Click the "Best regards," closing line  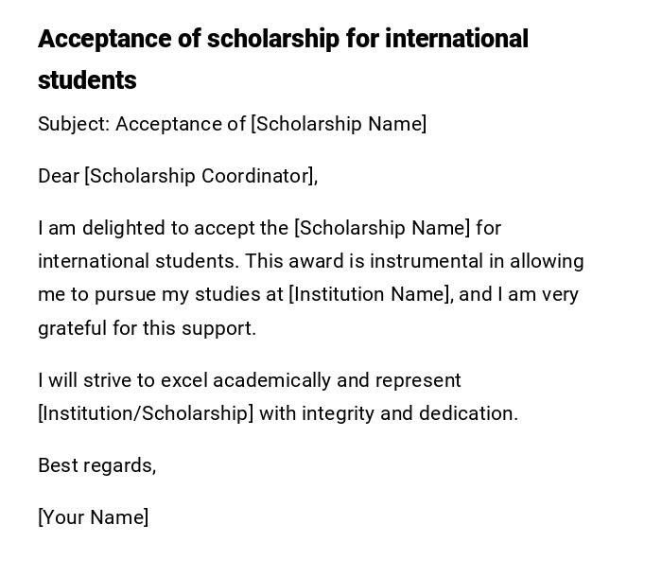96,465
